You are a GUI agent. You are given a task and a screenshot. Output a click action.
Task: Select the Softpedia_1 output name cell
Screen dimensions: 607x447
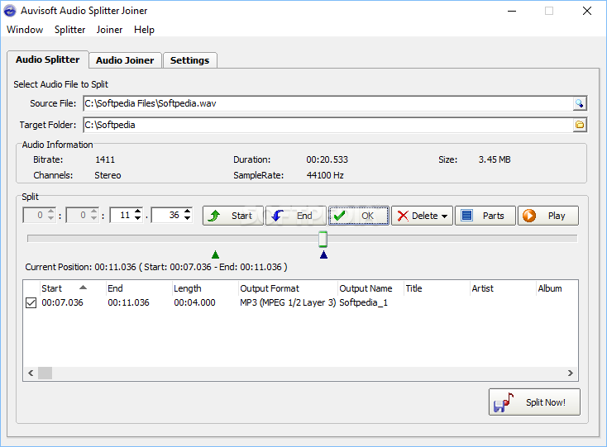(x=364, y=302)
